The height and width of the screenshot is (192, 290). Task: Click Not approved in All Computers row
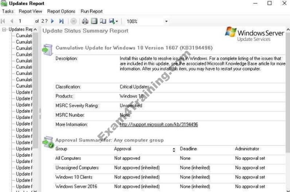click(127, 158)
